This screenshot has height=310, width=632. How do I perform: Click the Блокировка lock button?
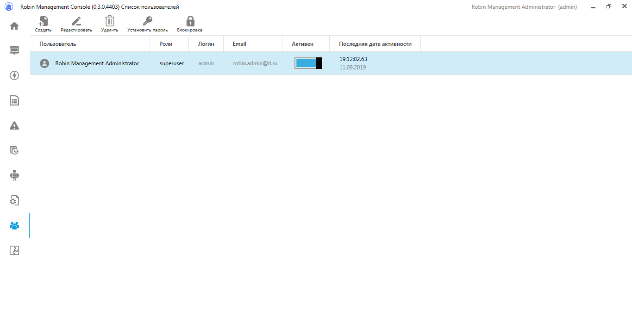coord(190,24)
